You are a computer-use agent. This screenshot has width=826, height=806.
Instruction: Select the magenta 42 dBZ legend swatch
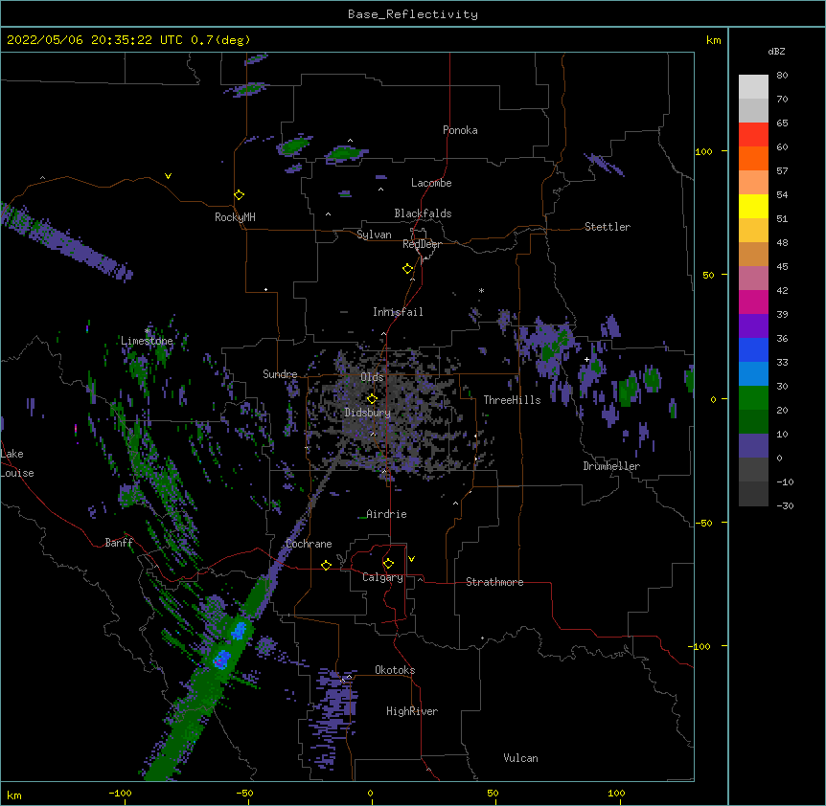click(x=753, y=302)
